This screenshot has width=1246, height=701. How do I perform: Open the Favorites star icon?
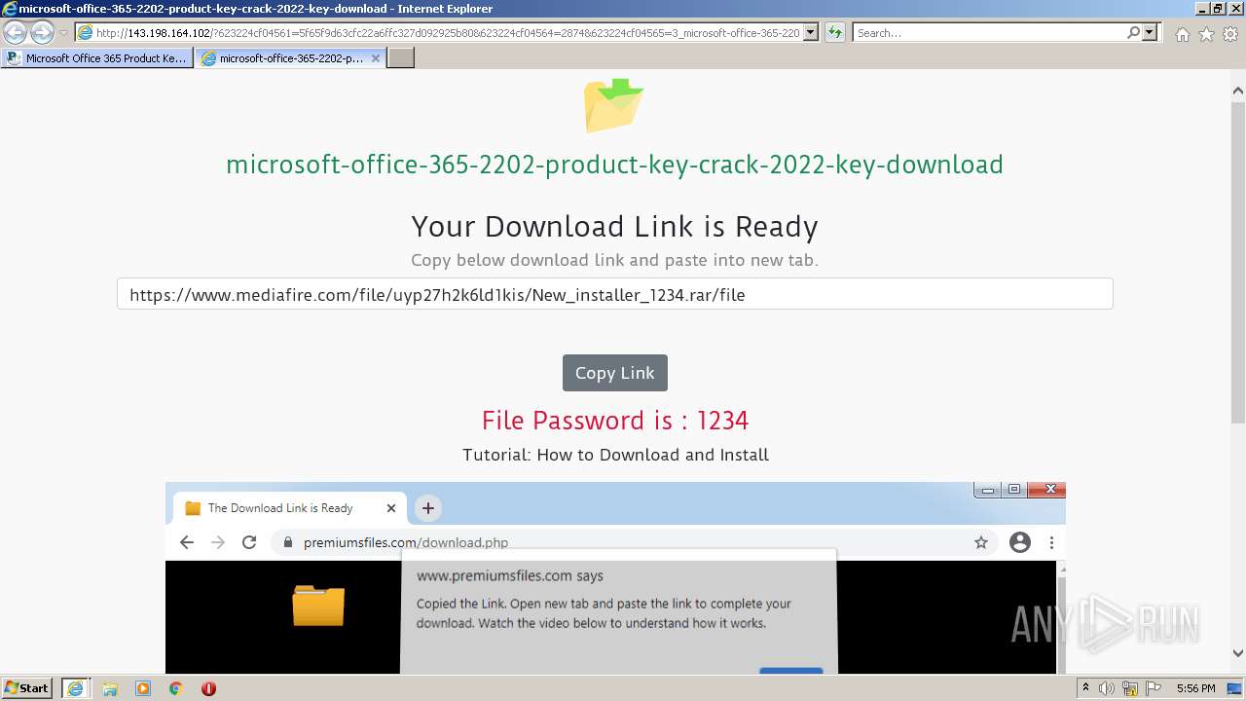[x=1206, y=34]
